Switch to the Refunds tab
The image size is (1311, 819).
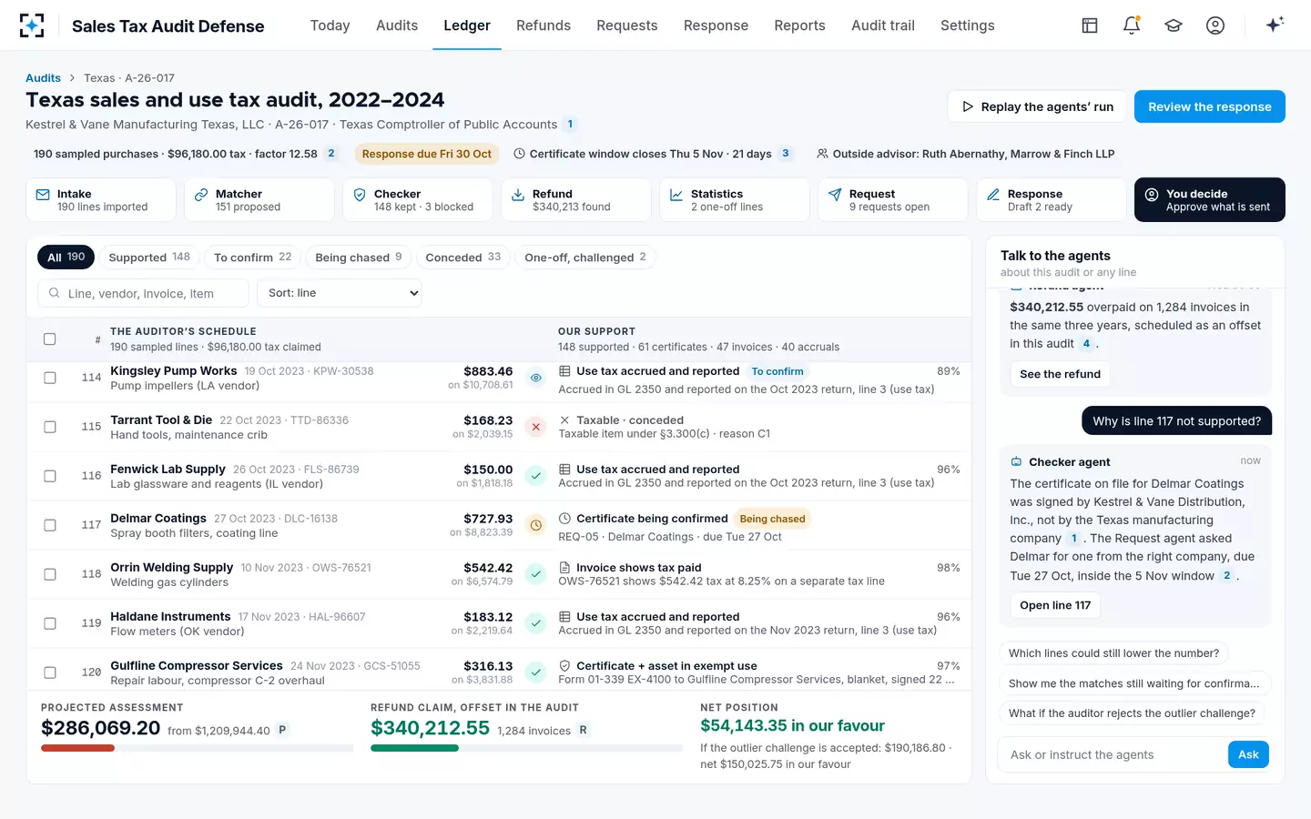pos(544,25)
